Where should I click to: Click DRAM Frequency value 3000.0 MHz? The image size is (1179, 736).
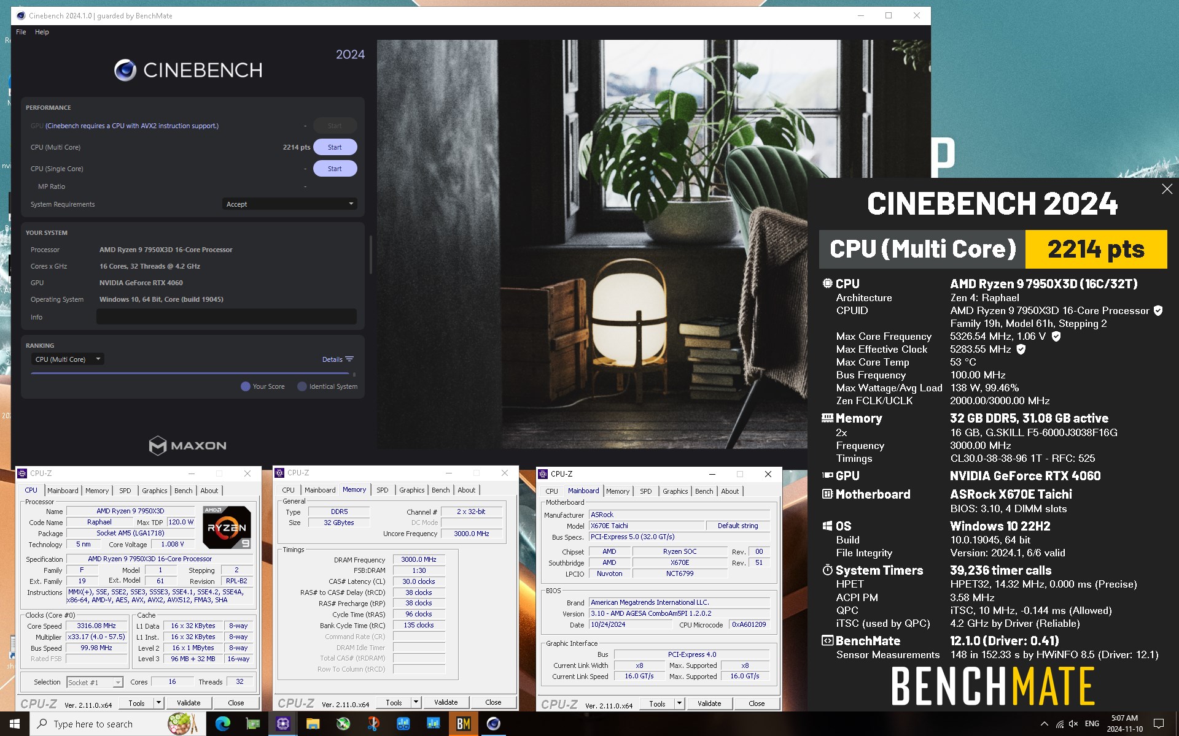pos(419,559)
